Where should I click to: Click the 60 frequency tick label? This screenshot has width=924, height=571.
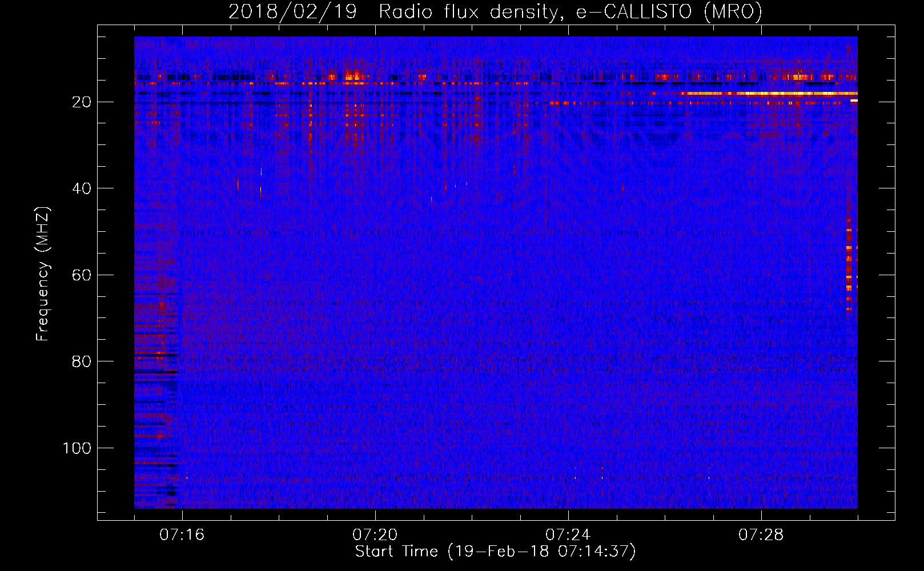point(82,275)
